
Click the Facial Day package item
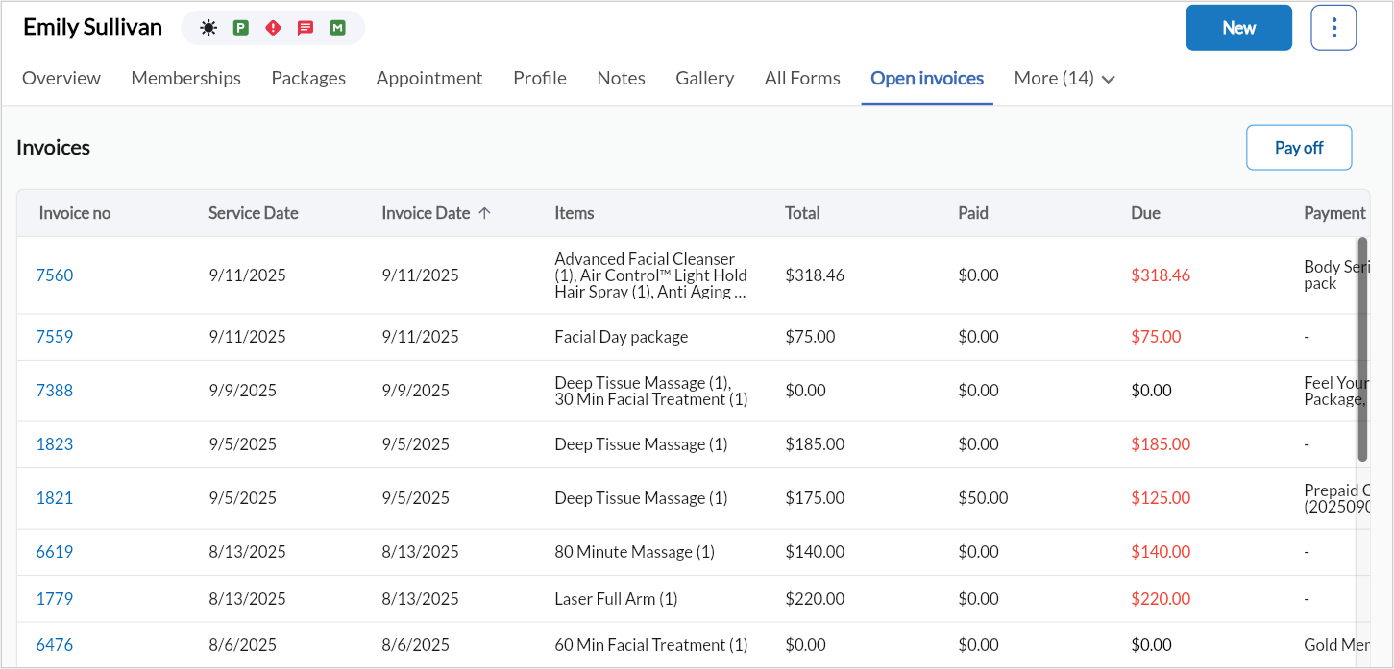[x=622, y=337]
